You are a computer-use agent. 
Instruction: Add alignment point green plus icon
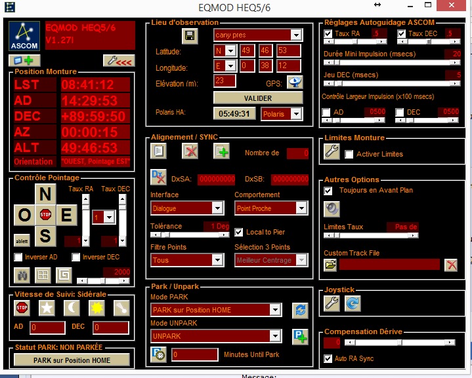[x=221, y=151]
